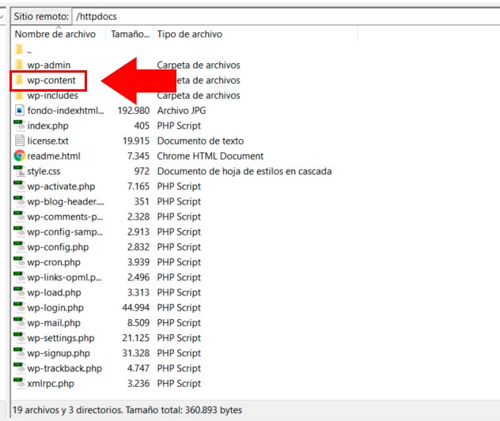Click the wp-login.php file icon
The width and height of the screenshot is (500, 421).
tap(20, 307)
